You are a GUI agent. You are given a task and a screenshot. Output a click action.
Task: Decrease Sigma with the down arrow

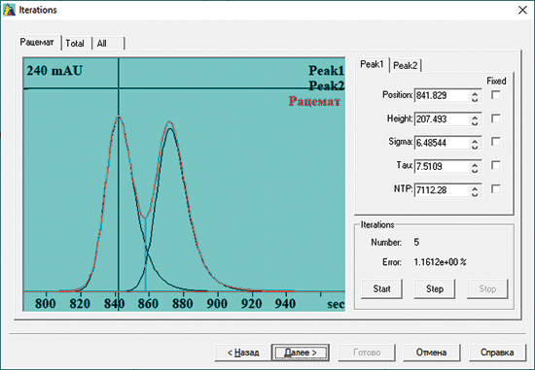475,147
